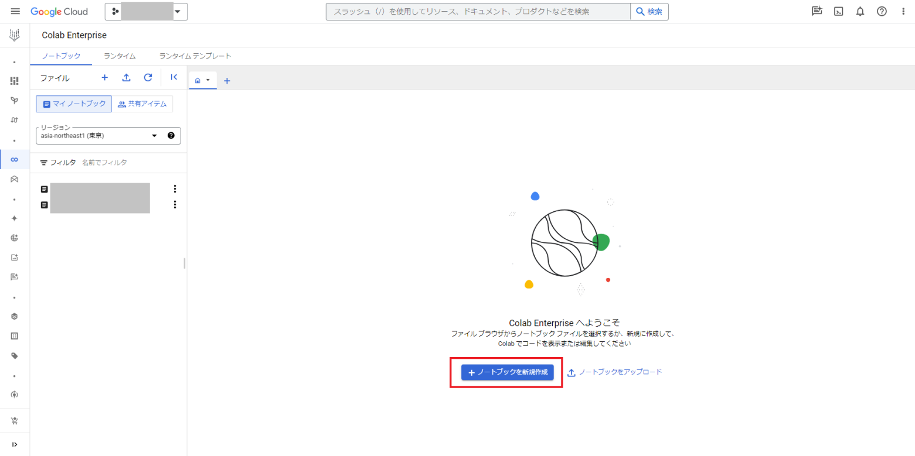Click ノートブックを新規作成 button
This screenshot has width=915, height=456.
507,372
